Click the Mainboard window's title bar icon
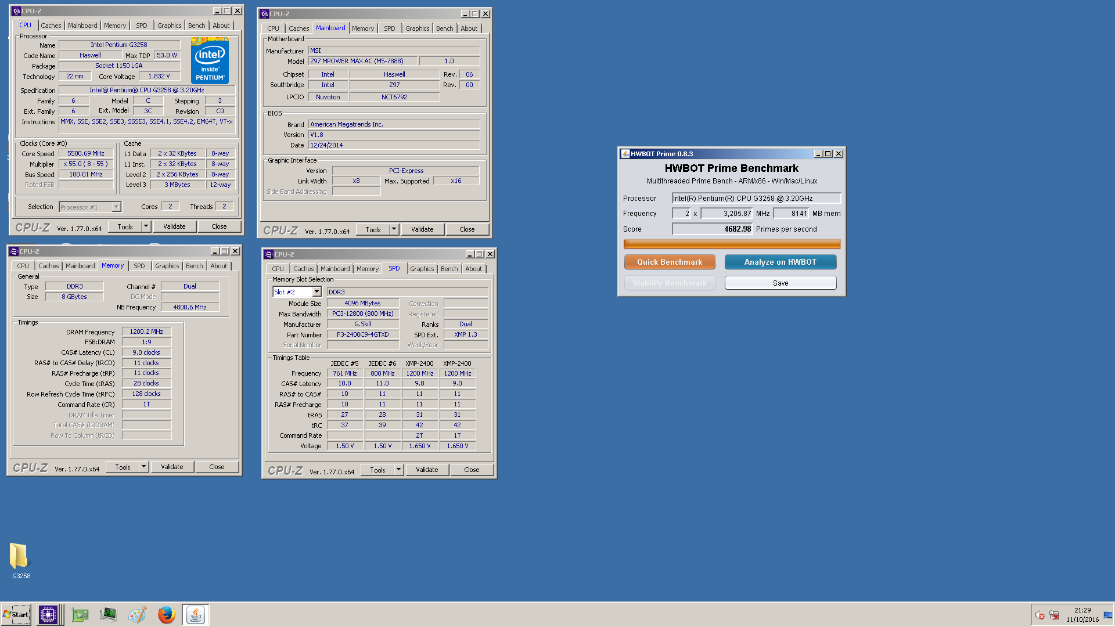The height and width of the screenshot is (627, 1115). tap(264, 14)
